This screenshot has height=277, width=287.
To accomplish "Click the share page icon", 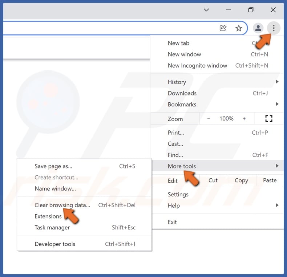I will (x=223, y=28).
